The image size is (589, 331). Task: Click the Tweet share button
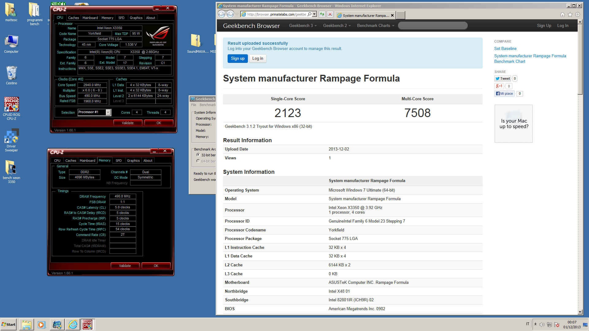pyautogui.click(x=502, y=78)
